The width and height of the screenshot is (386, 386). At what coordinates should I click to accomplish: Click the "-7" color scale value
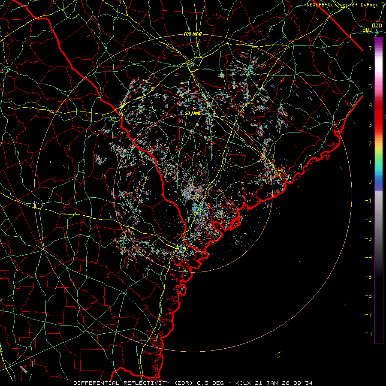(368, 315)
